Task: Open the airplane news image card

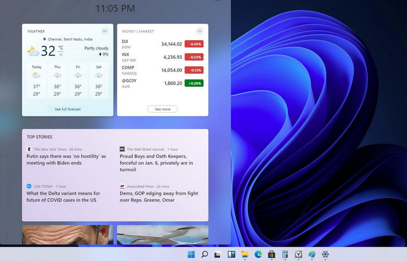Action: pyautogui.click(x=163, y=235)
